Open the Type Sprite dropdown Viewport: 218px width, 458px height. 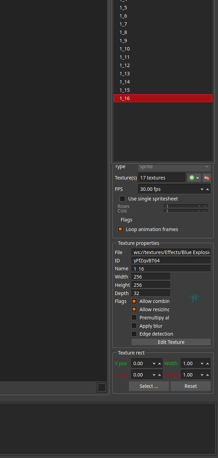(x=174, y=167)
